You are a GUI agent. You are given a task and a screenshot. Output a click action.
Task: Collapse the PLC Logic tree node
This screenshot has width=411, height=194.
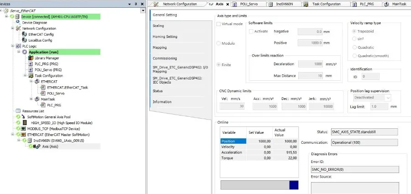13,46
